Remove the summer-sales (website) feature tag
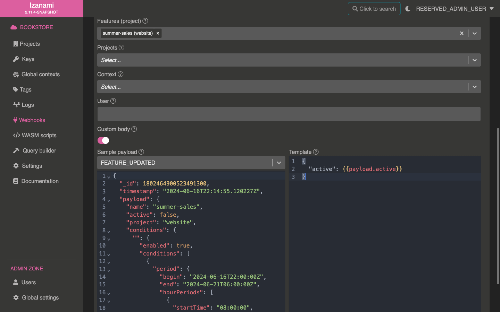500x312 pixels. point(158,33)
